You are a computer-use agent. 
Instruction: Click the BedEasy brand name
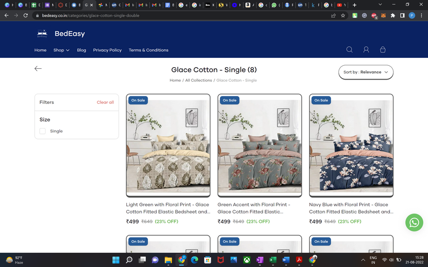[70, 34]
